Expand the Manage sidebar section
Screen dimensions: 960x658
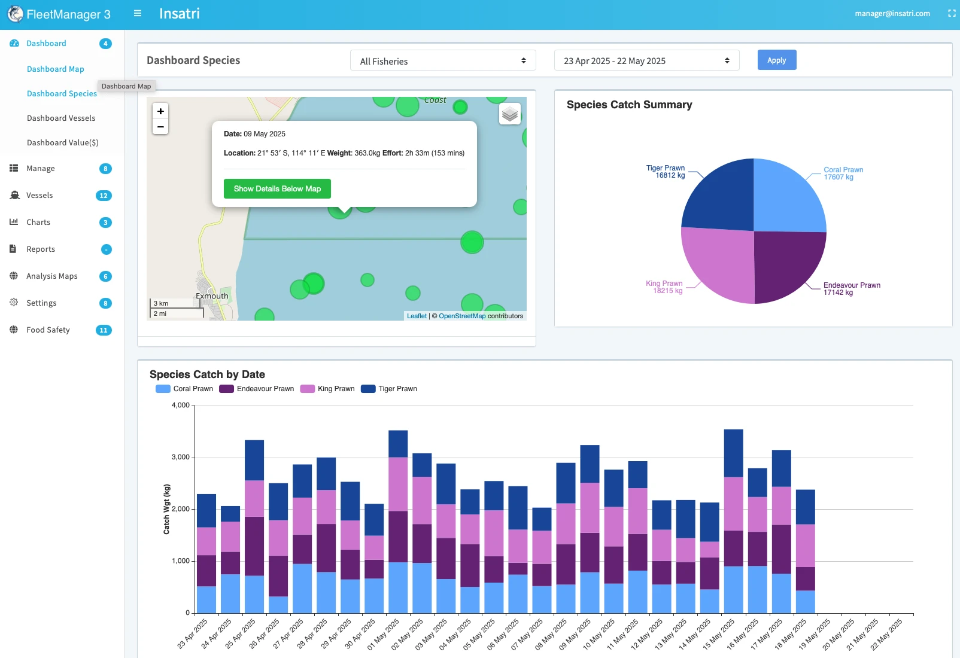(41, 169)
